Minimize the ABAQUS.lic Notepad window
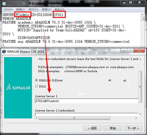The width and height of the screenshot is (147, 135). point(124,3)
